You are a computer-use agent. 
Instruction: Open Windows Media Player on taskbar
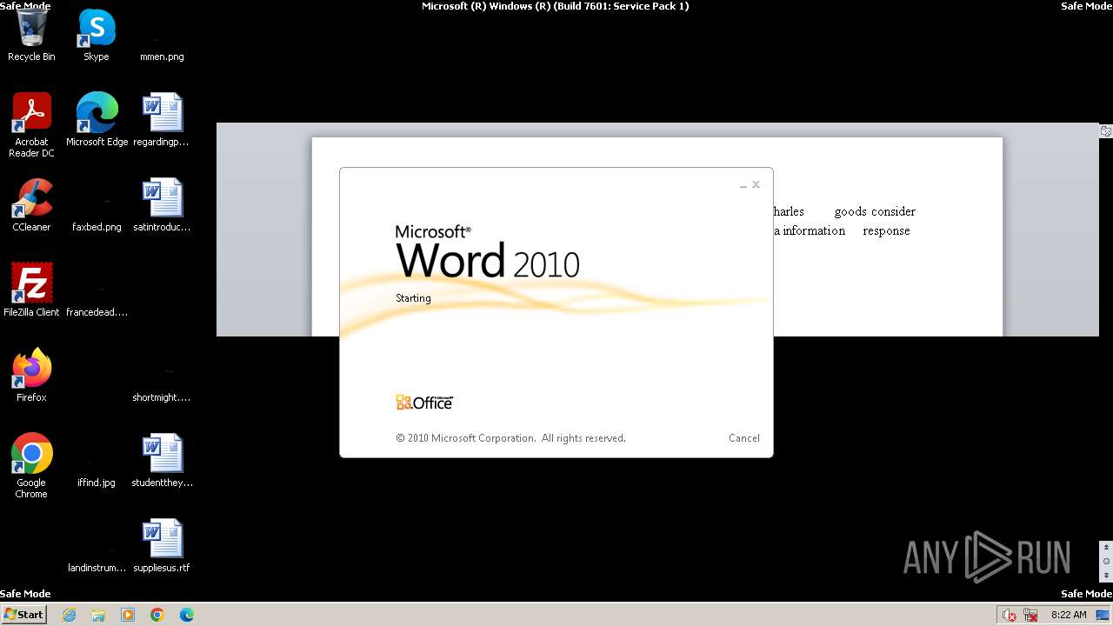click(x=128, y=615)
